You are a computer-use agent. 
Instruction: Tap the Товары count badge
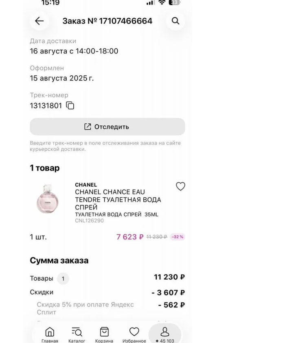pyautogui.click(x=63, y=279)
